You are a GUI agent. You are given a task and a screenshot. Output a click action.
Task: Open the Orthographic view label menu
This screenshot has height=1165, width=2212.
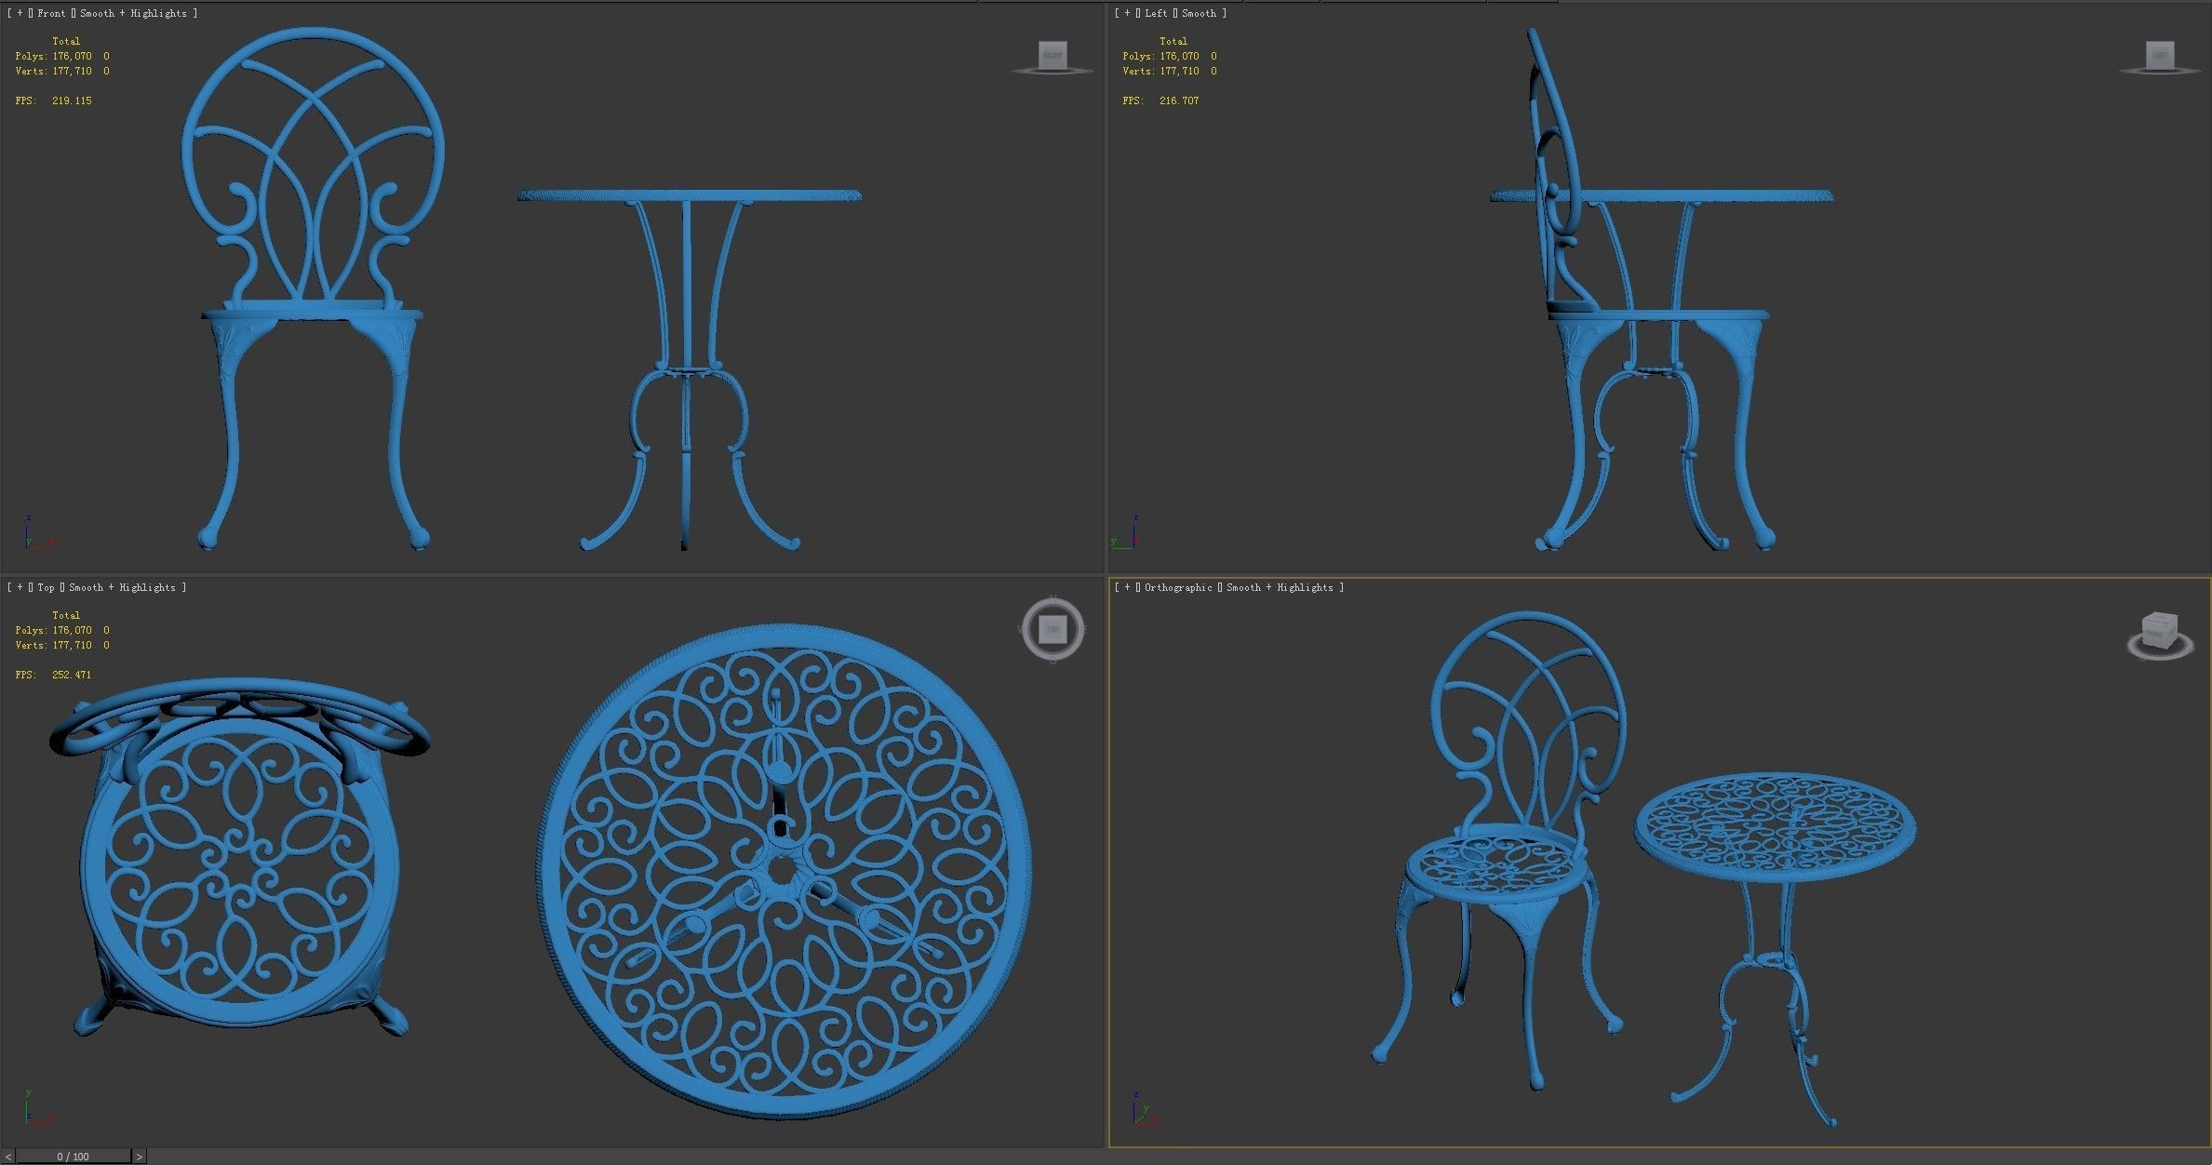1178,587
